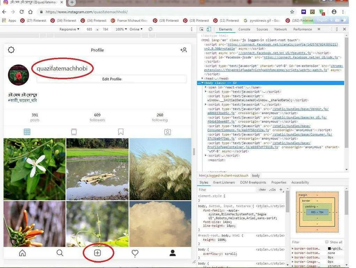Expand border-bottom computed property with rgb value
Screen dimensions: 356x268
[x=293, y=249]
